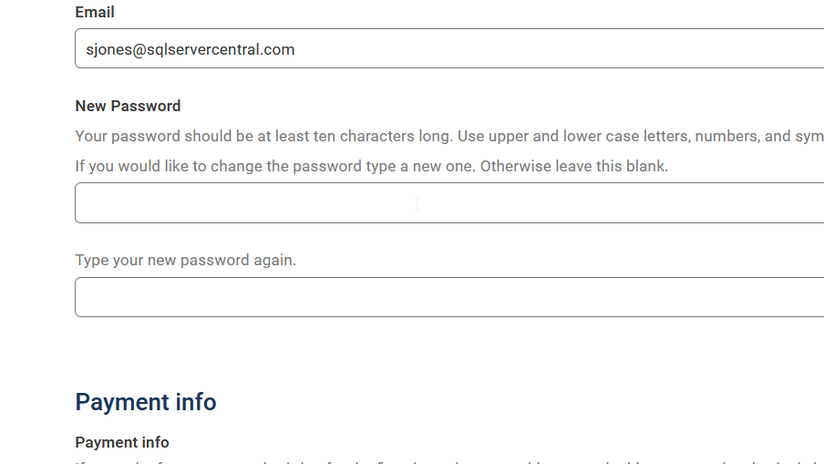This screenshot has width=824, height=464.
Task: Click the "New Password" bold label
Action: point(128,106)
